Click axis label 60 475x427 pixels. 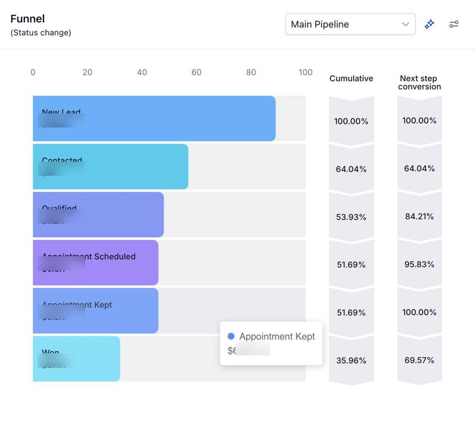[196, 72]
